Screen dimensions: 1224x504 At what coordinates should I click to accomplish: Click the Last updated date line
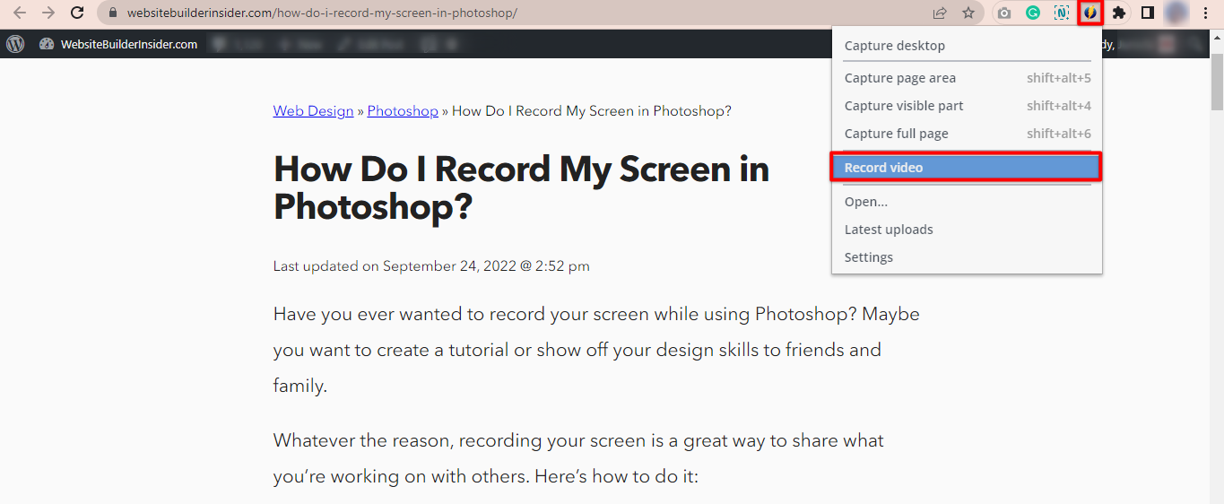coord(431,265)
